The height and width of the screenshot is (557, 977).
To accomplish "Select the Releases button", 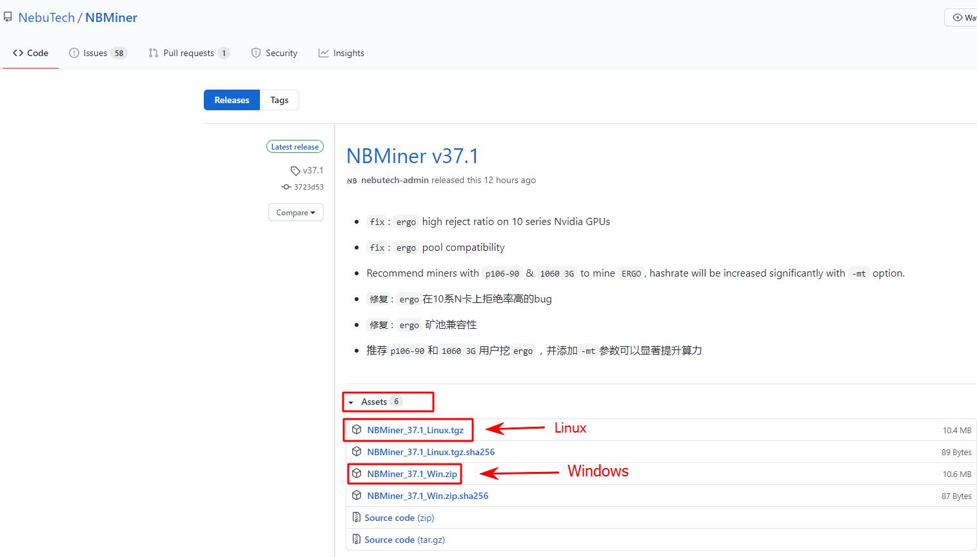I will pos(232,100).
